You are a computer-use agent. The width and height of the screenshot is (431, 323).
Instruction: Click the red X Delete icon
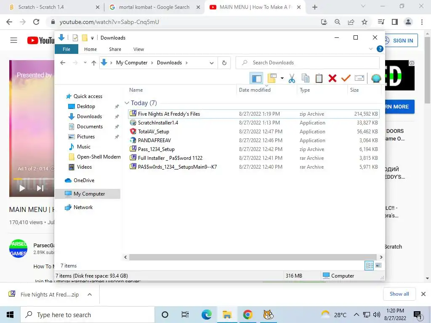[x=333, y=78]
